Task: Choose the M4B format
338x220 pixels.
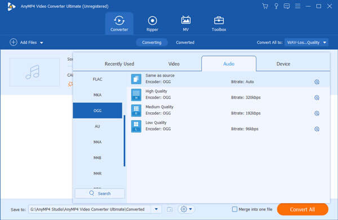Action: tap(97, 158)
